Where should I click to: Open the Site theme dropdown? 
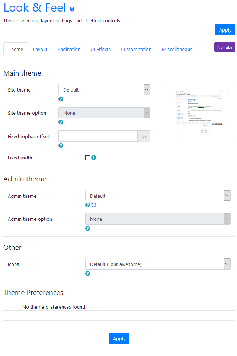click(104, 90)
